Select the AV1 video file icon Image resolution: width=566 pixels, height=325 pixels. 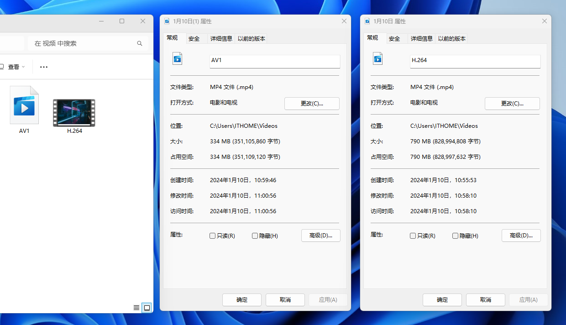click(x=24, y=106)
